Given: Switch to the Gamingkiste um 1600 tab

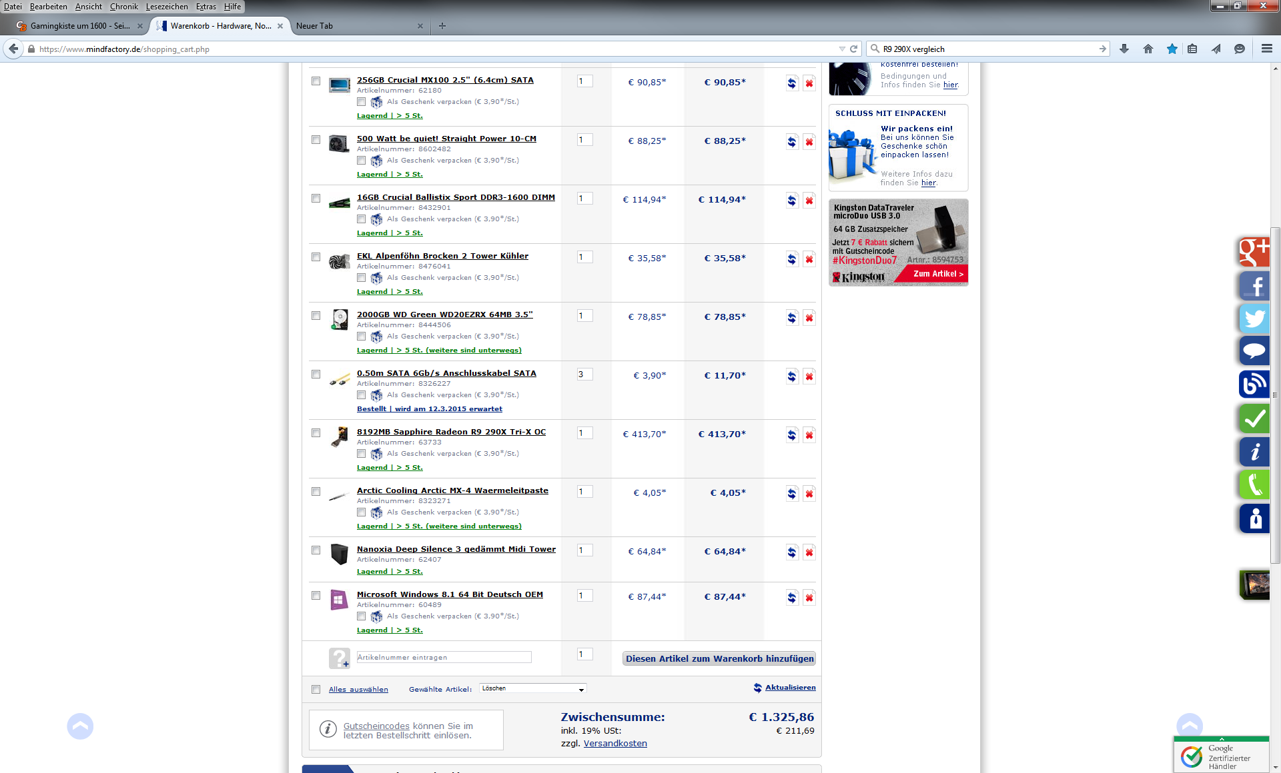Looking at the screenshot, I should tap(79, 26).
